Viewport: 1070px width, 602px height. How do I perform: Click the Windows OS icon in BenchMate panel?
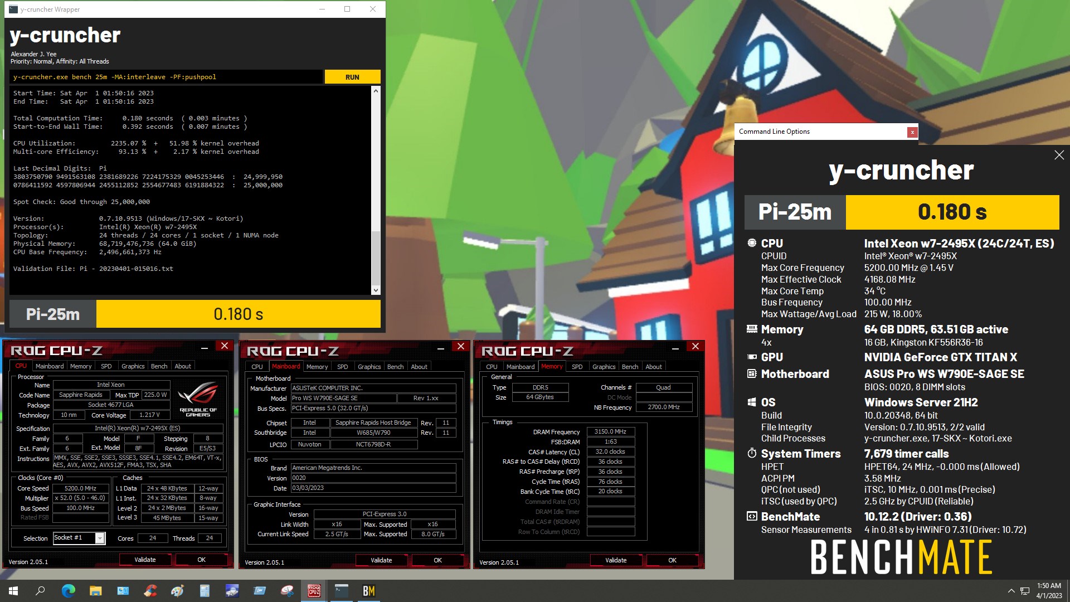tap(752, 402)
